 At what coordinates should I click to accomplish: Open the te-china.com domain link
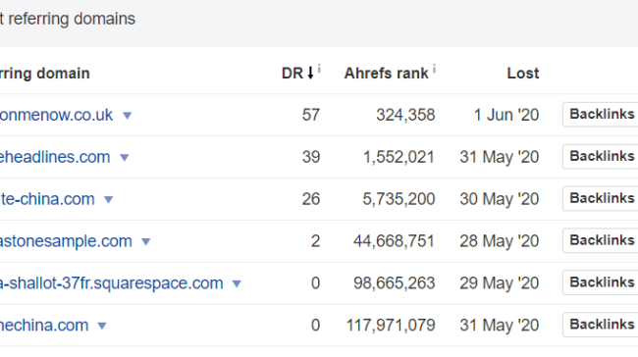click(x=47, y=199)
